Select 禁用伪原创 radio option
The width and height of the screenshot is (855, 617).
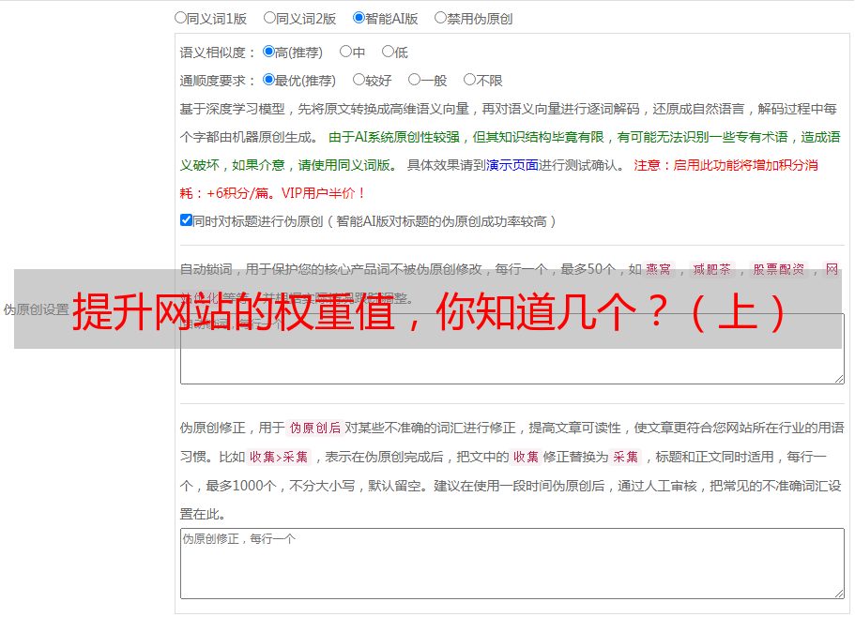[x=440, y=18]
